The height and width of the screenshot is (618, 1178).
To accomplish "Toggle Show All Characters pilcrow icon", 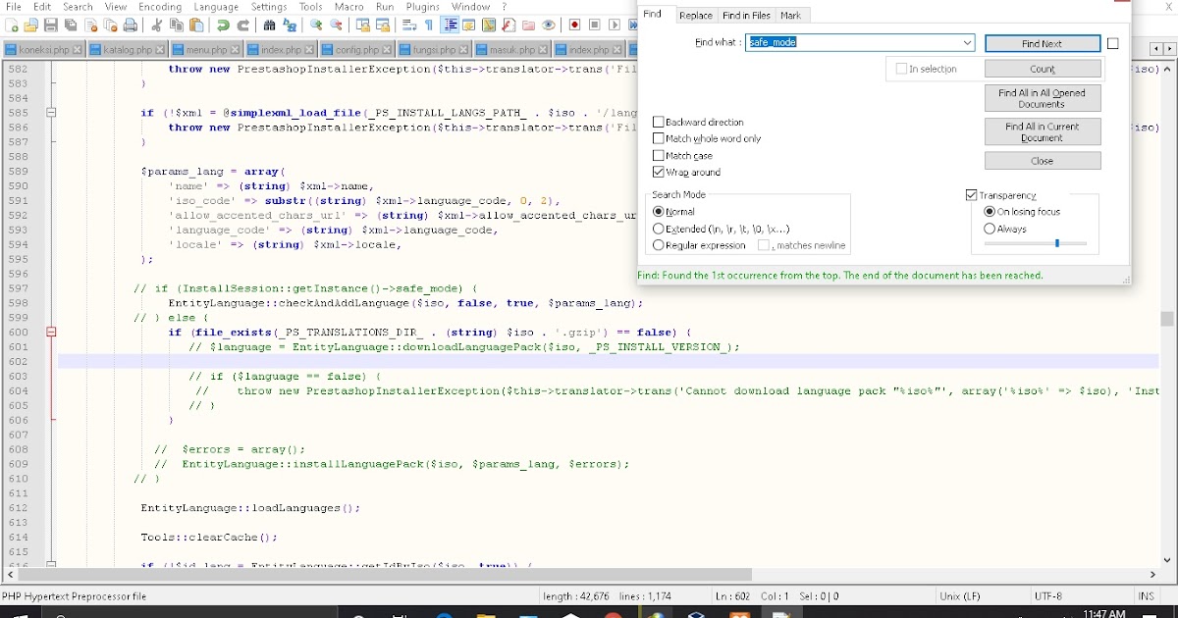I will coord(429,25).
